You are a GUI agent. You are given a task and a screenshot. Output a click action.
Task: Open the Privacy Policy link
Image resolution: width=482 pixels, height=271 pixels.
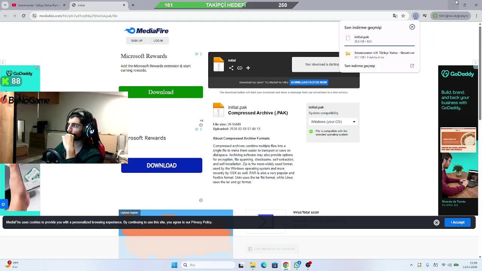[201, 222]
